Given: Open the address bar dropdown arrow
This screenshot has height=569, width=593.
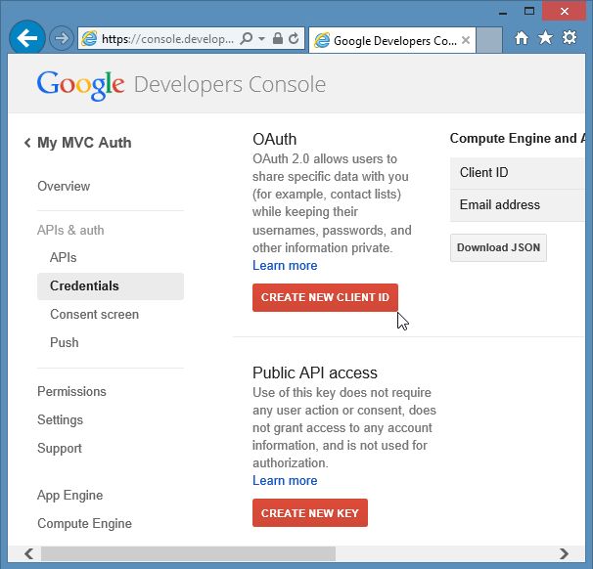Looking at the screenshot, I should [261, 38].
